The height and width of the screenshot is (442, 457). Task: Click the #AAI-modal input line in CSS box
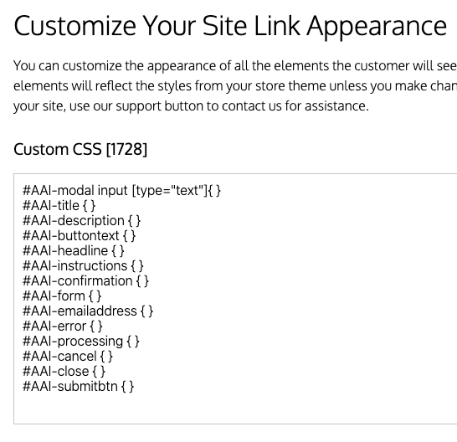click(x=122, y=191)
